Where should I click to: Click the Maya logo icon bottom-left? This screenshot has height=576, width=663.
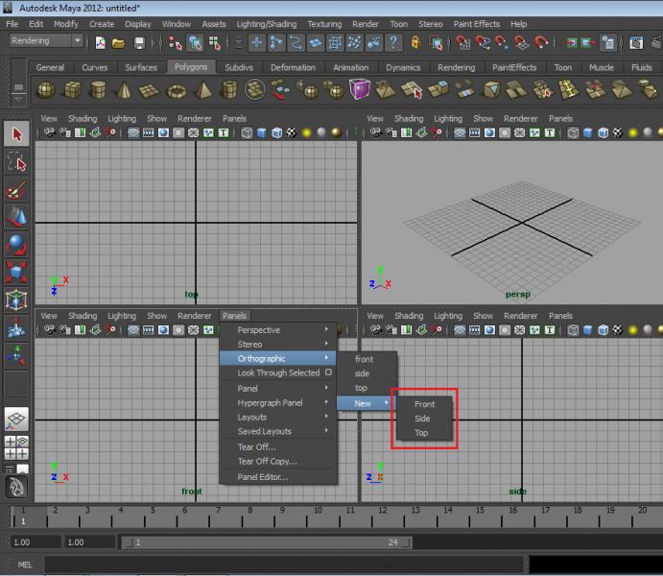point(17,487)
